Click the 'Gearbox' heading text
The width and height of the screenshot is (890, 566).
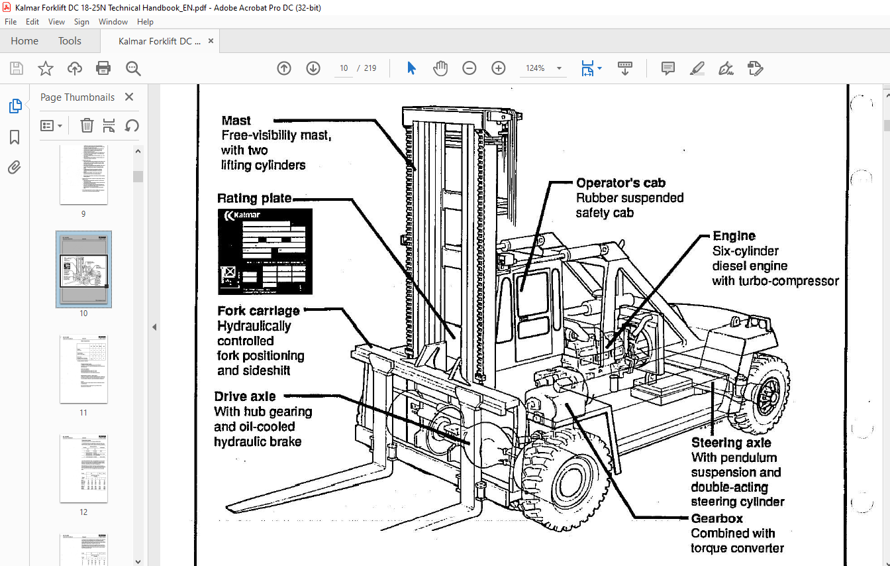(717, 518)
